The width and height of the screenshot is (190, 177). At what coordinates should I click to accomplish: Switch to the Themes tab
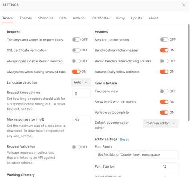(26, 18)
